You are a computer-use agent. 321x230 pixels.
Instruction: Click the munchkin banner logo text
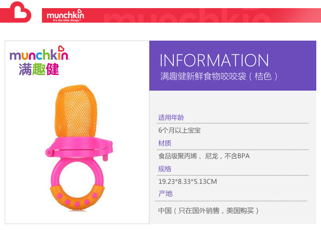(65, 14)
